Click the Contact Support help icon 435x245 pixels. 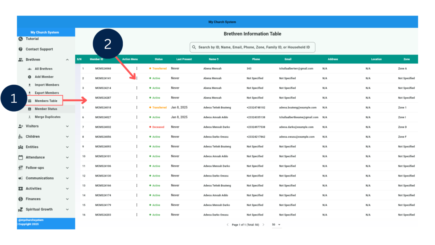pyautogui.click(x=21, y=49)
